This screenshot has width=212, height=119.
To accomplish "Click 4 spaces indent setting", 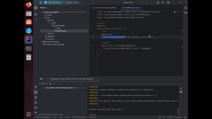I will 178,117.
